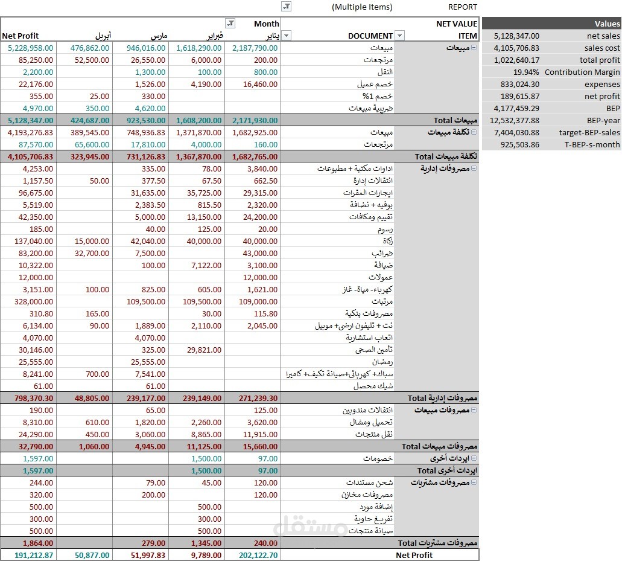Select the net profit value 189,615.87
Screen dimensions: 622x561
pos(519,96)
